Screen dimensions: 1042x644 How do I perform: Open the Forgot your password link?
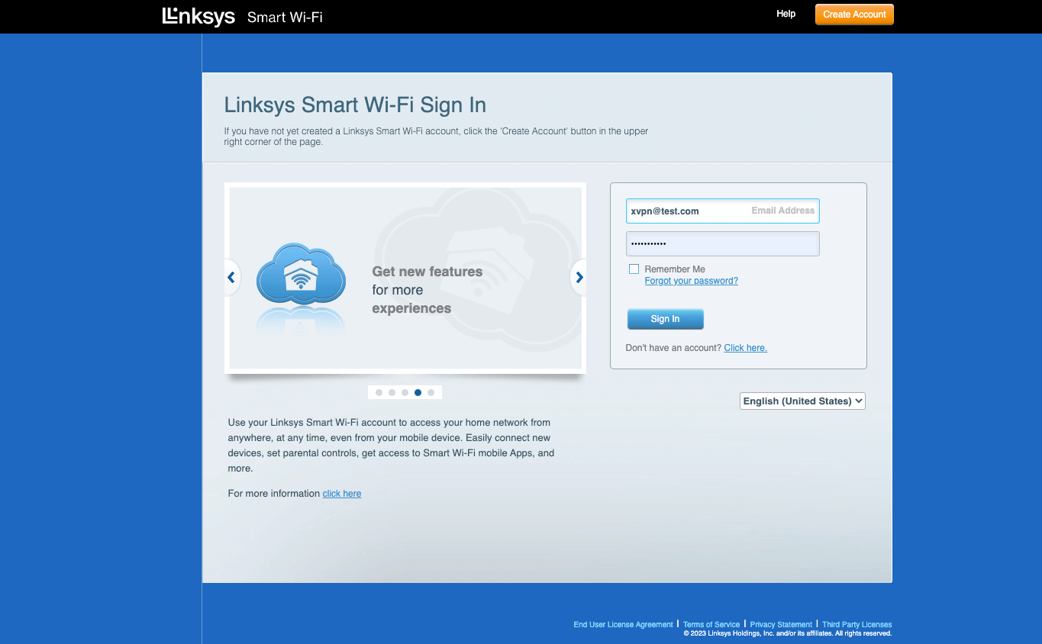(x=691, y=281)
